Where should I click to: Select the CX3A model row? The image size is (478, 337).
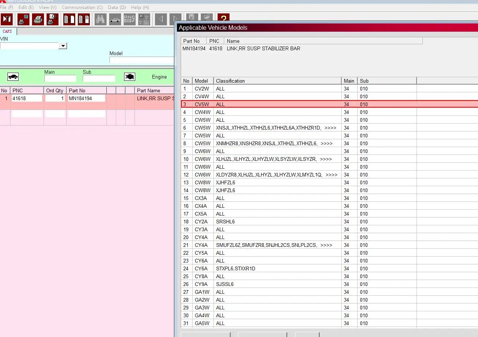[329, 198]
